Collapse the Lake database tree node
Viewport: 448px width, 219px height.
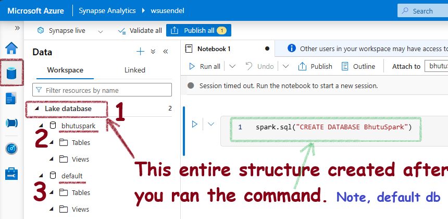[x=36, y=108]
